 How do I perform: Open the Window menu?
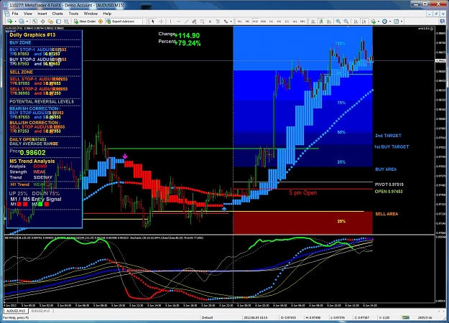91,14
